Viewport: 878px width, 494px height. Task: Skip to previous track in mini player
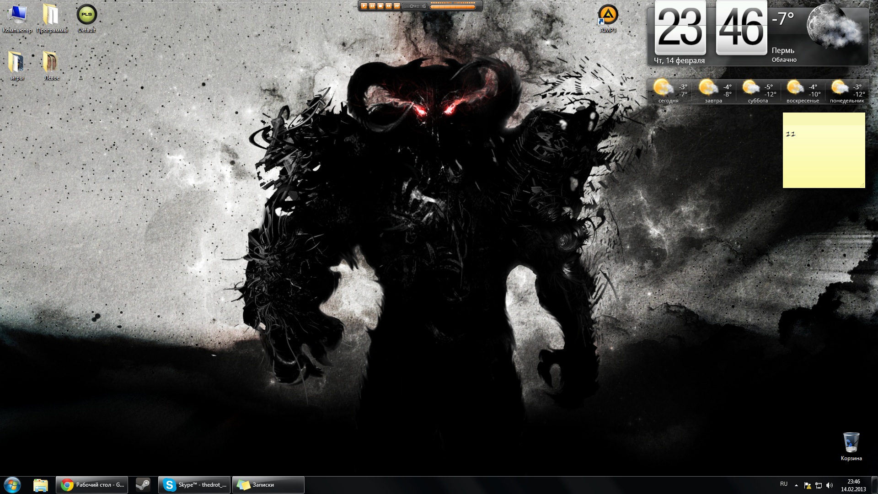point(389,6)
